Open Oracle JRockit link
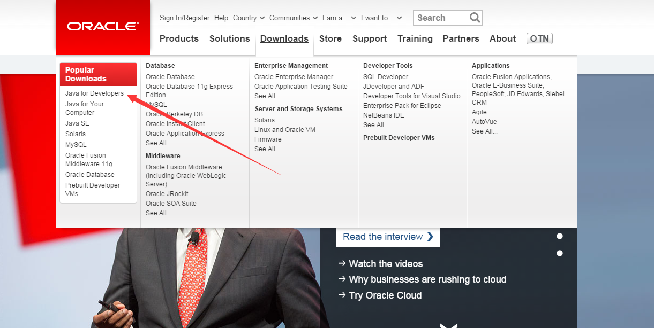 tap(167, 194)
